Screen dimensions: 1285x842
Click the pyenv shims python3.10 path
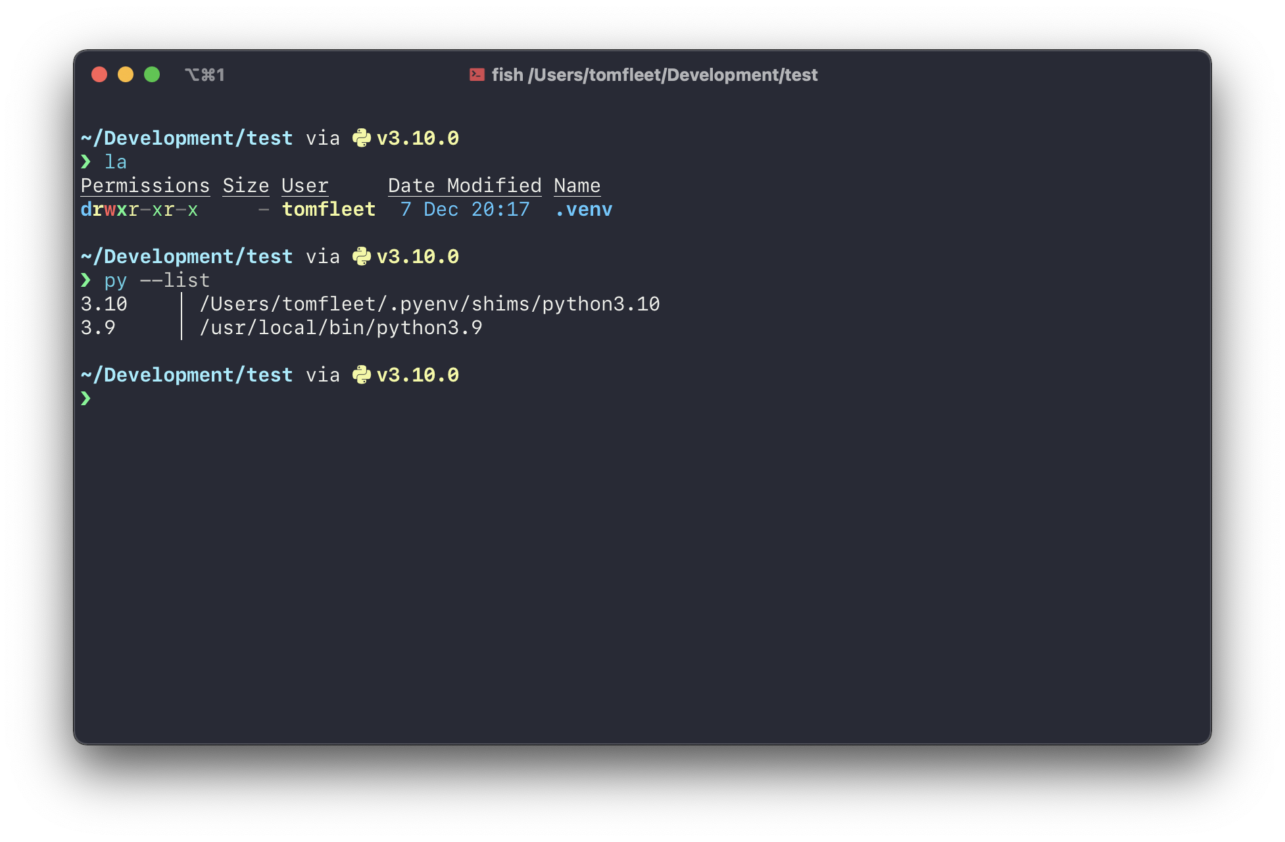click(x=429, y=304)
